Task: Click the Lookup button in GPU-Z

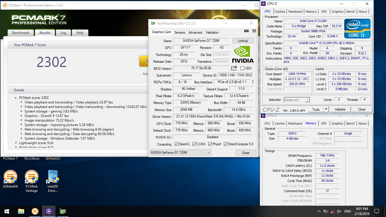Action: coord(243,41)
